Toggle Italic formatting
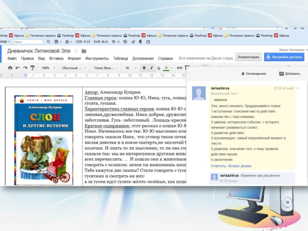 click(x=152, y=68)
